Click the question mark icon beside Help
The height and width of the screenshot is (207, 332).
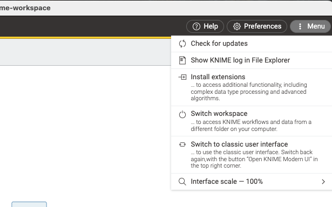pos(197,26)
